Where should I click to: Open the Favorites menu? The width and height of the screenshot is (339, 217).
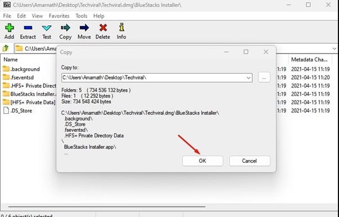tap(59, 16)
